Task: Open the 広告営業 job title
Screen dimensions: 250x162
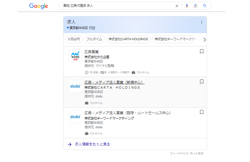Action: [91, 52]
